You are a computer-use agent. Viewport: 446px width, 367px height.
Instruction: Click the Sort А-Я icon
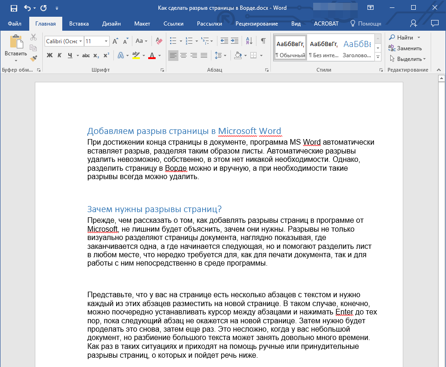click(249, 41)
